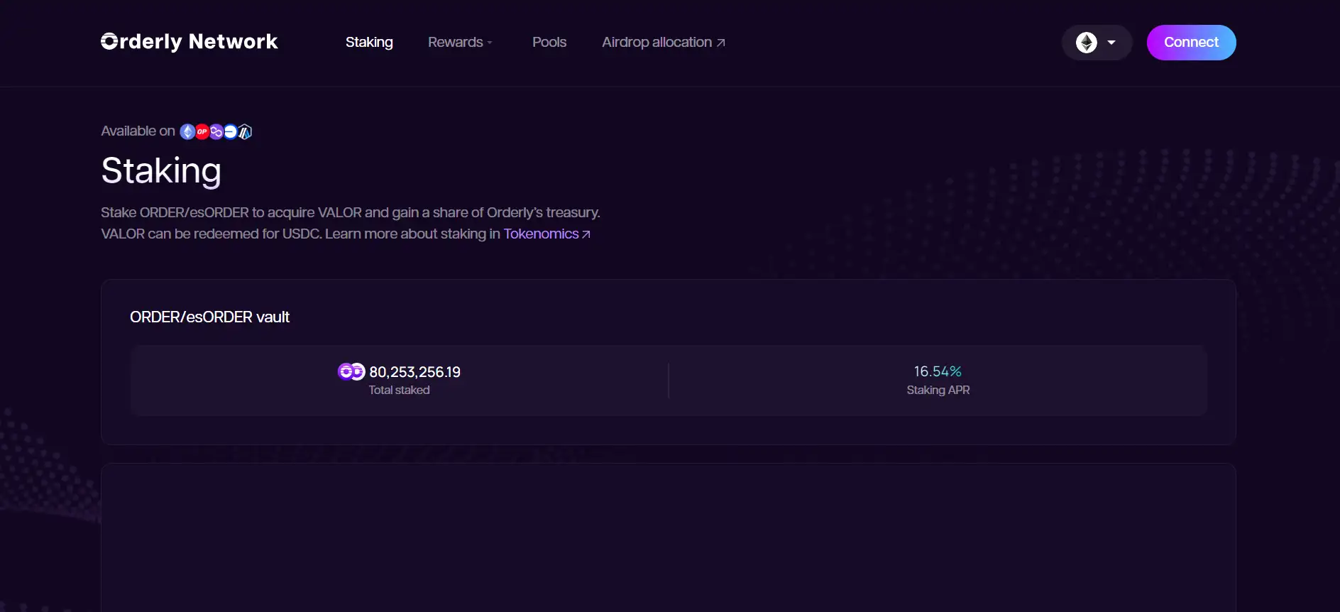Click the purple Polygon chain icon
This screenshot has width=1340, height=612.
[x=216, y=132]
